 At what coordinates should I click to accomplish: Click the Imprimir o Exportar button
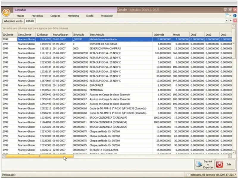coord(204,164)
